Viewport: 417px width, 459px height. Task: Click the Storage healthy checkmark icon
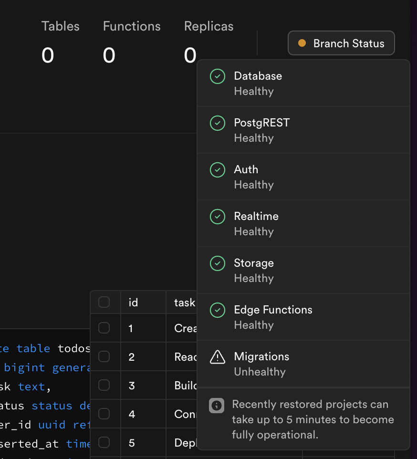click(x=218, y=263)
